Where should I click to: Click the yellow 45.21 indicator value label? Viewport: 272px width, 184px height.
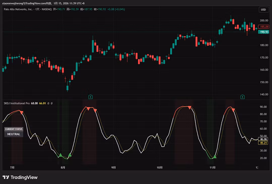click(x=264, y=143)
